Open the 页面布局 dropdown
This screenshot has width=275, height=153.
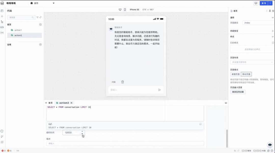point(252,62)
